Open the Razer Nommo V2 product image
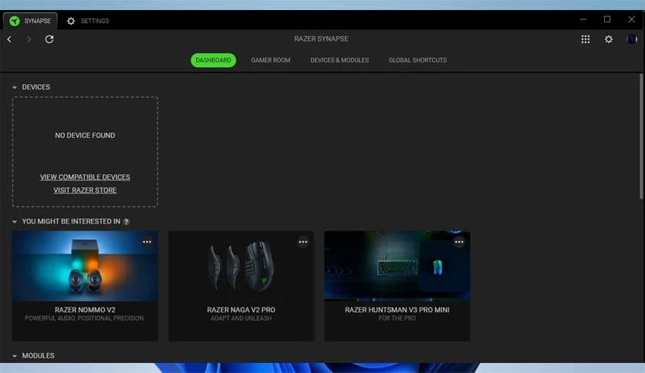The width and height of the screenshot is (645, 373). pyautogui.click(x=85, y=266)
